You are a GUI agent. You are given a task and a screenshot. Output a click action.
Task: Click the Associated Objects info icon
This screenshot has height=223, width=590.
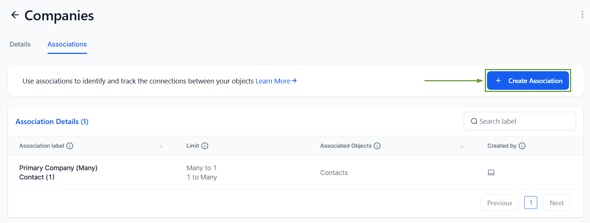(377, 146)
